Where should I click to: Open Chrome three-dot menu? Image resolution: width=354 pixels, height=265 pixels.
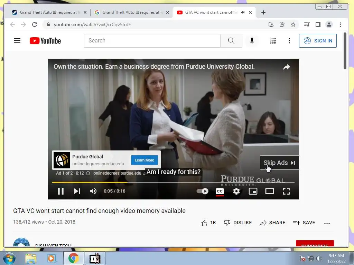340,24
